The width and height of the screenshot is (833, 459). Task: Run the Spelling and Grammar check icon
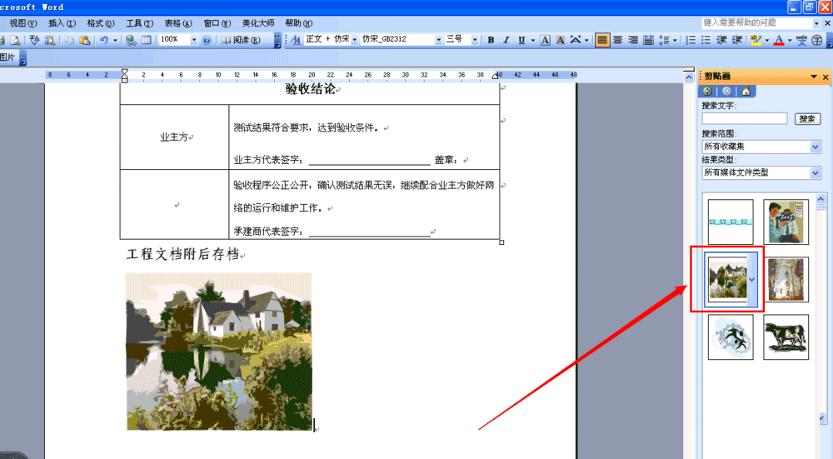coord(34,40)
